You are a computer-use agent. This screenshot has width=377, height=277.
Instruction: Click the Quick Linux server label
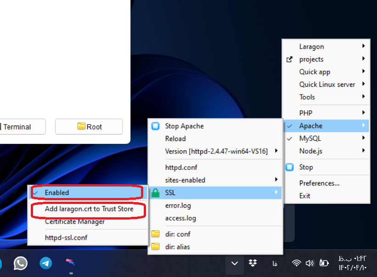point(327,85)
